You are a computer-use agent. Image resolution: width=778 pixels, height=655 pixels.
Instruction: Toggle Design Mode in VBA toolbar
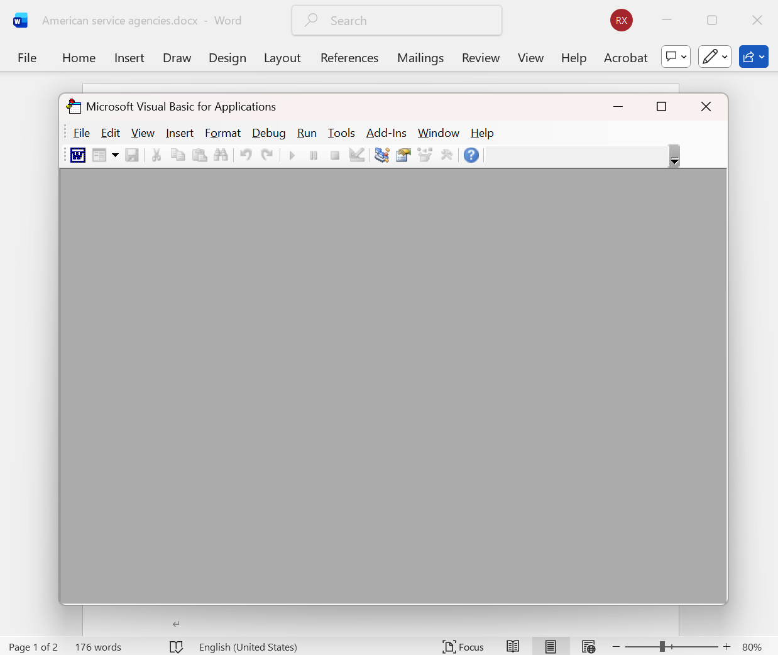click(x=356, y=155)
